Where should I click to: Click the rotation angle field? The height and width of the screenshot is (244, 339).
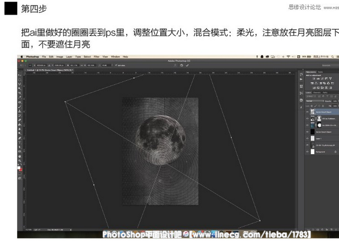pyautogui.click(x=106, y=65)
